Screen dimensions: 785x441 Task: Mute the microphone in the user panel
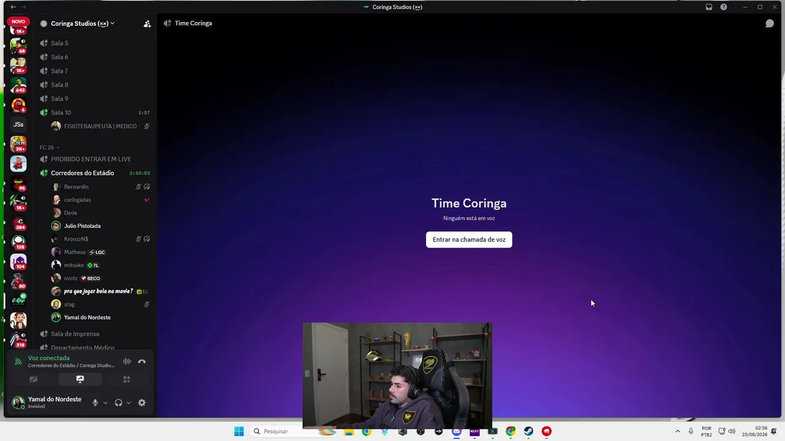click(95, 402)
